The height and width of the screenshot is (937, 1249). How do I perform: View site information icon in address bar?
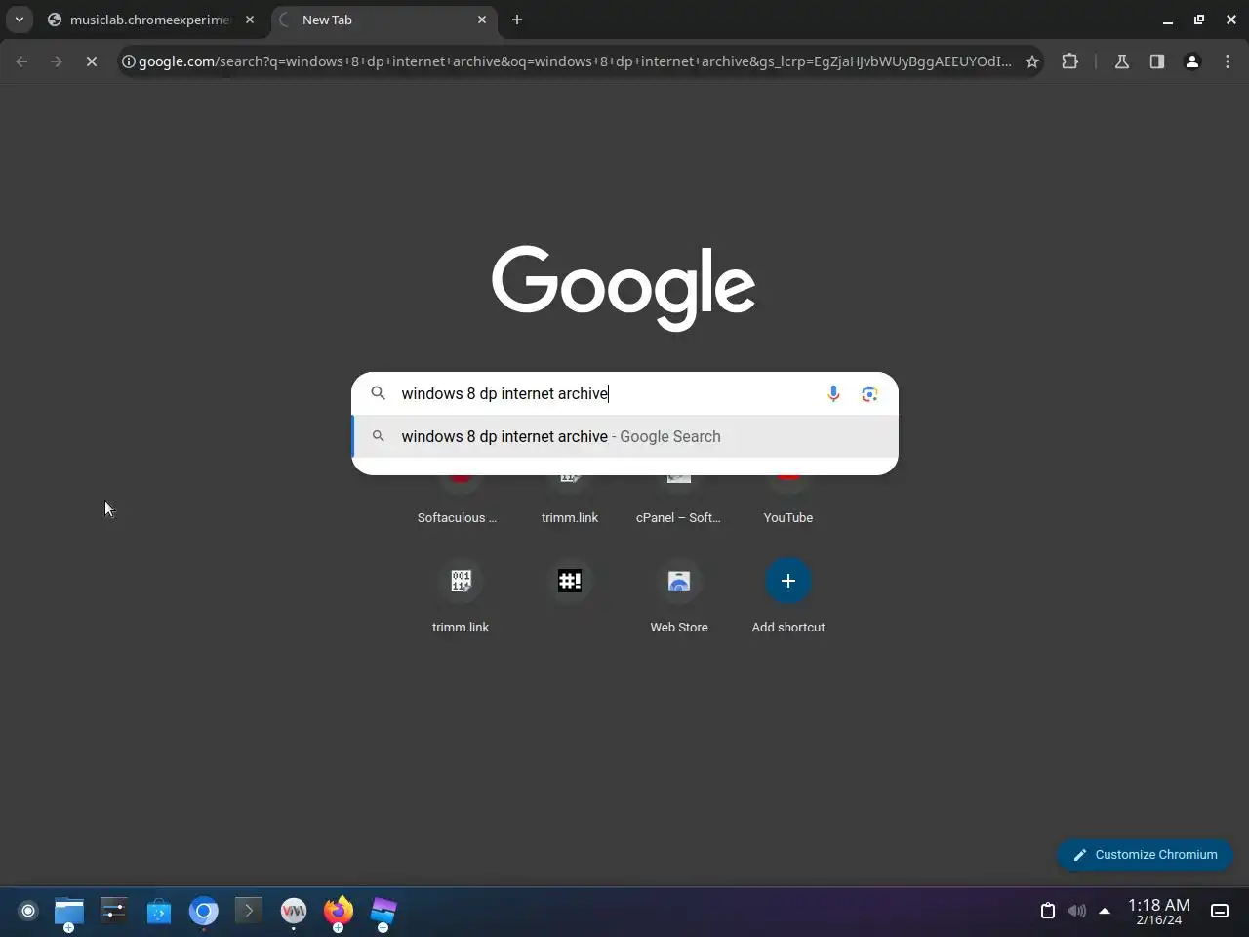tap(128, 61)
